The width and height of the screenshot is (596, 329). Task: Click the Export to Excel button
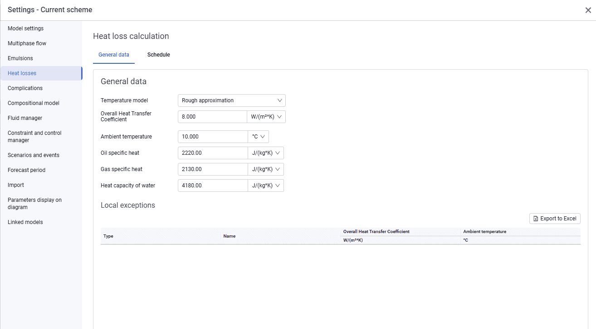tap(555, 219)
